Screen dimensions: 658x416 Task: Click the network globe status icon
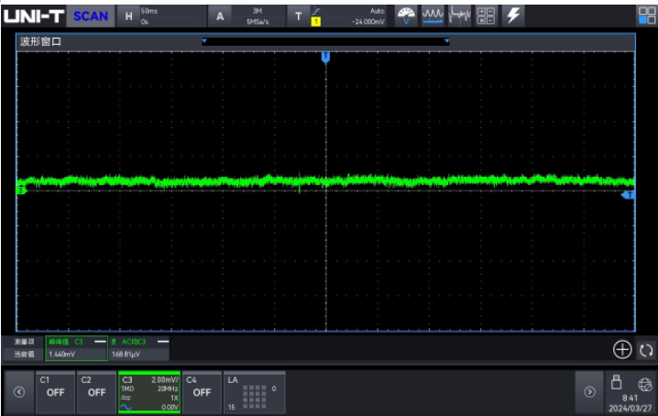tap(644, 385)
